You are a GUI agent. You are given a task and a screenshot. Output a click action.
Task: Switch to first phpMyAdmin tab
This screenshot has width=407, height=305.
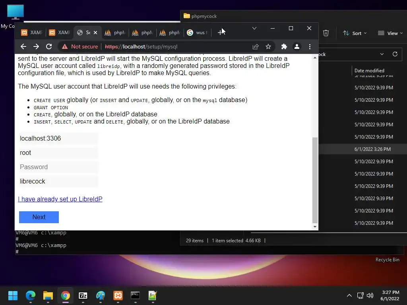114,33
